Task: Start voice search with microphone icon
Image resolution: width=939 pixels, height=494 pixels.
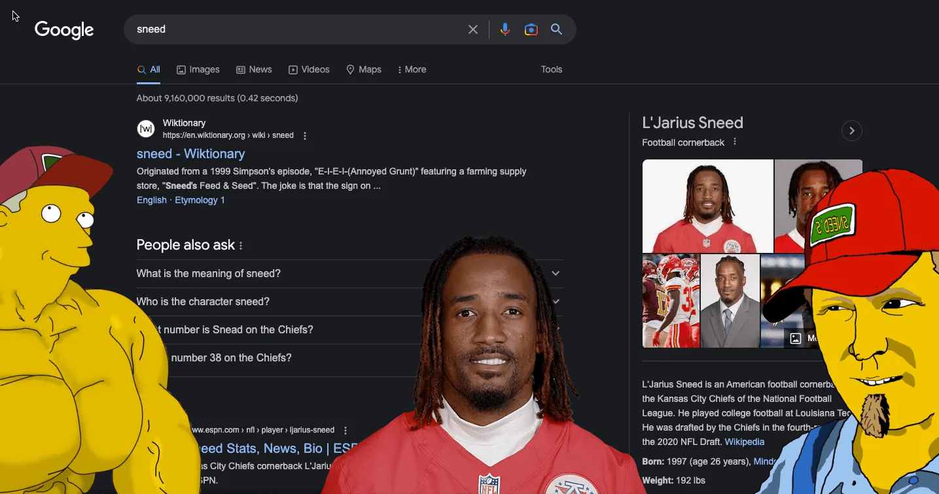Action: pyautogui.click(x=505, y=29)
